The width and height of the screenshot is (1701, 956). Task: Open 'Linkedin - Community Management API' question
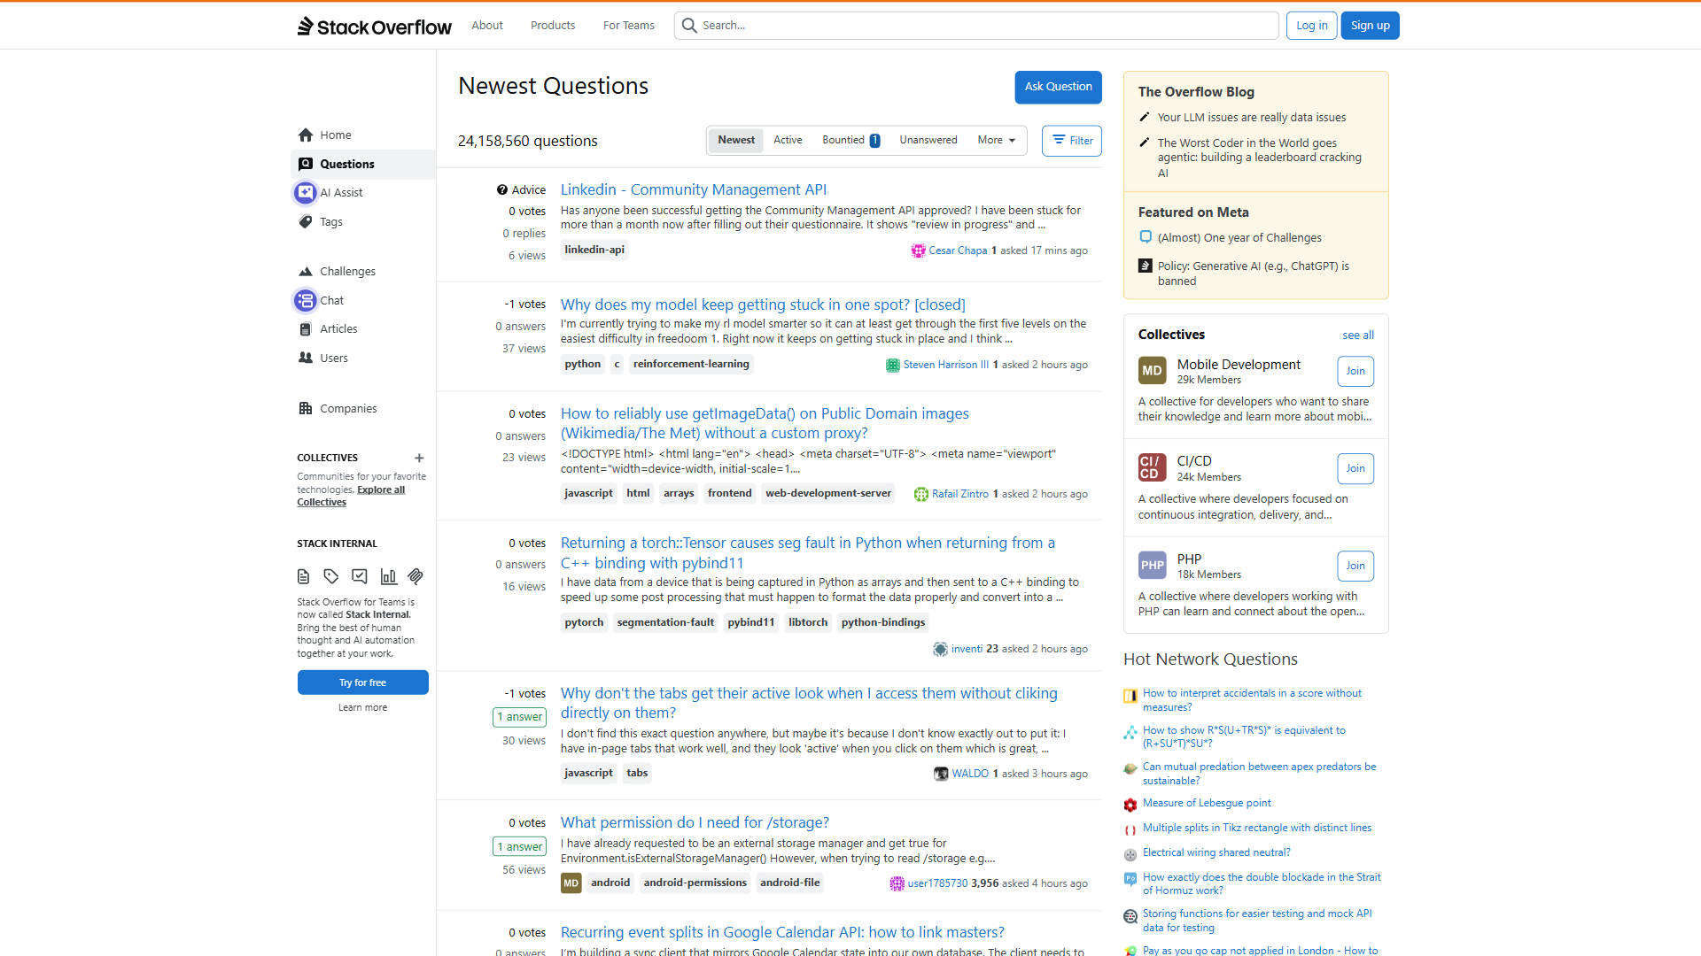coord(694,189)
